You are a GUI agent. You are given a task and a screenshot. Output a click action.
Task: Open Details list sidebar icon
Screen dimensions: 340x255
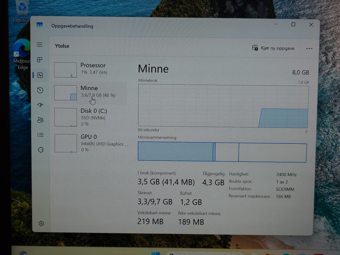[x=40, y=135]
